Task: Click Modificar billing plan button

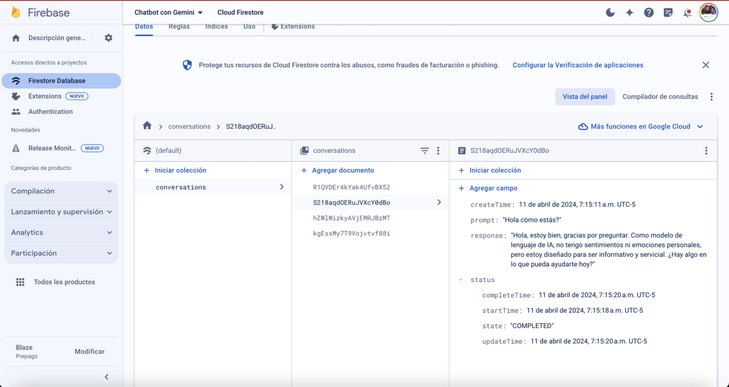Action: 89,352
